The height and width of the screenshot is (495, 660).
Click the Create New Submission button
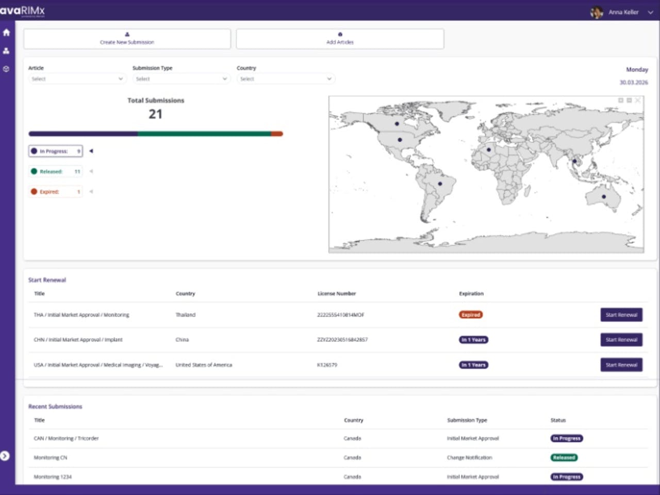[127, 39]
